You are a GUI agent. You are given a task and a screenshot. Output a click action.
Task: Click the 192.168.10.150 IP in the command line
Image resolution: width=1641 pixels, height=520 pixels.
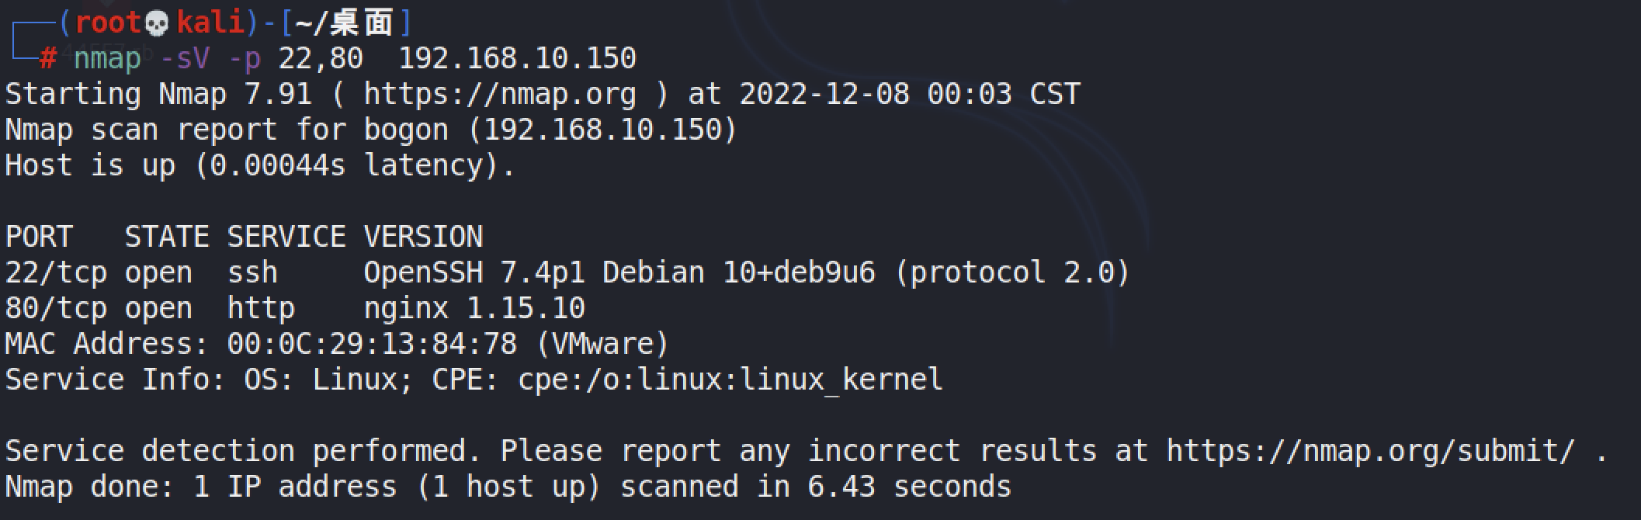pos(517,58)
